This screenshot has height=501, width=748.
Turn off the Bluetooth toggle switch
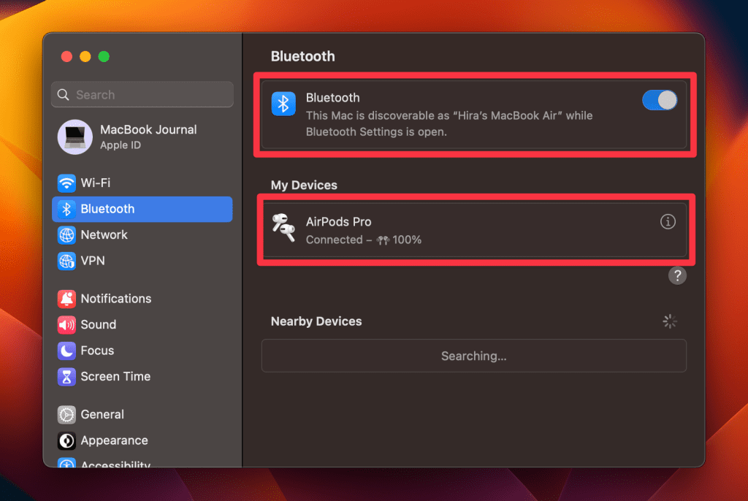click(660, 101)
